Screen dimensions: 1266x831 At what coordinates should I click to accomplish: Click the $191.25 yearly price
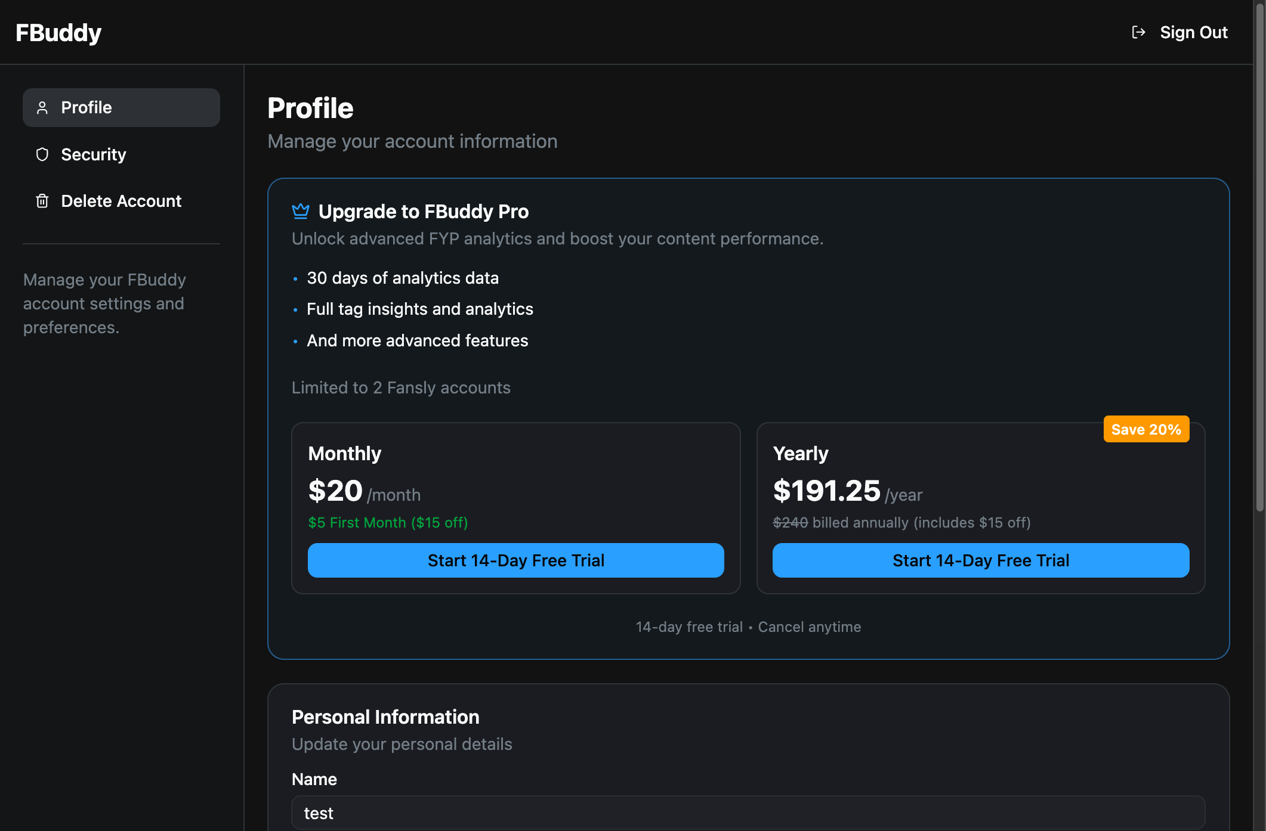click(826, 491)
